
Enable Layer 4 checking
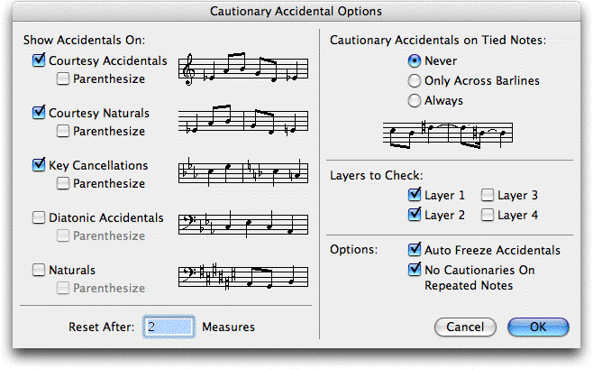tap(488, 215)
